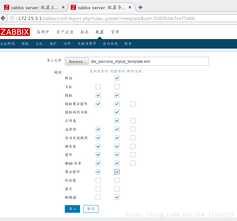Check 主机 update existing checkbox
This screenshot has width=237, height=221.
[x=98, y=87]
